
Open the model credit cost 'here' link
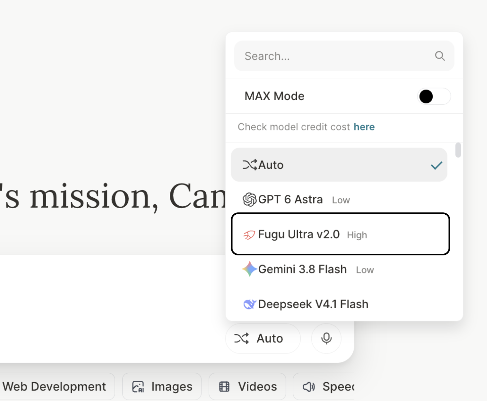364,127
